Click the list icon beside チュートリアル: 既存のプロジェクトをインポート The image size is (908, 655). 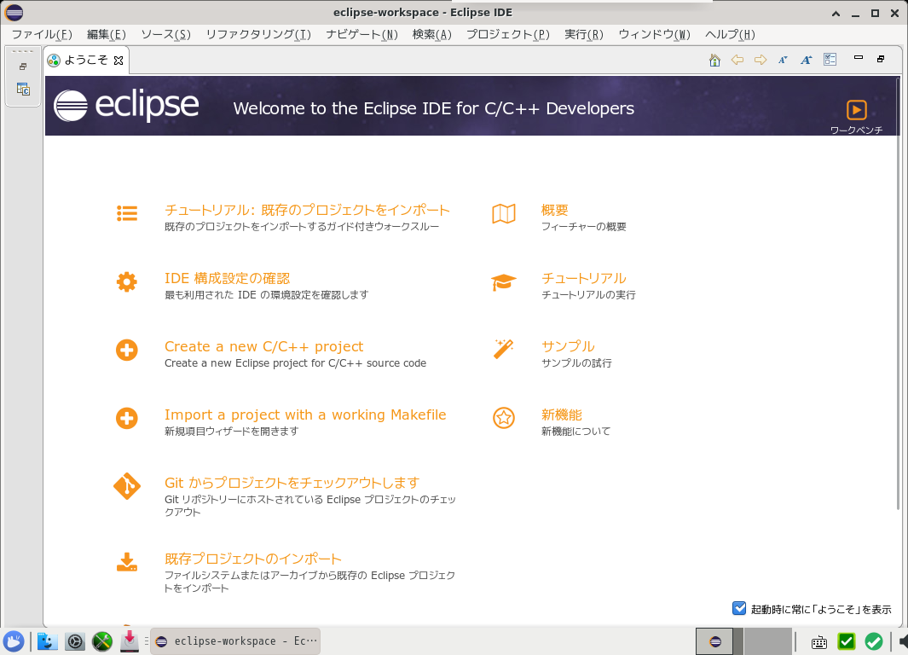[x=127, y=214]
